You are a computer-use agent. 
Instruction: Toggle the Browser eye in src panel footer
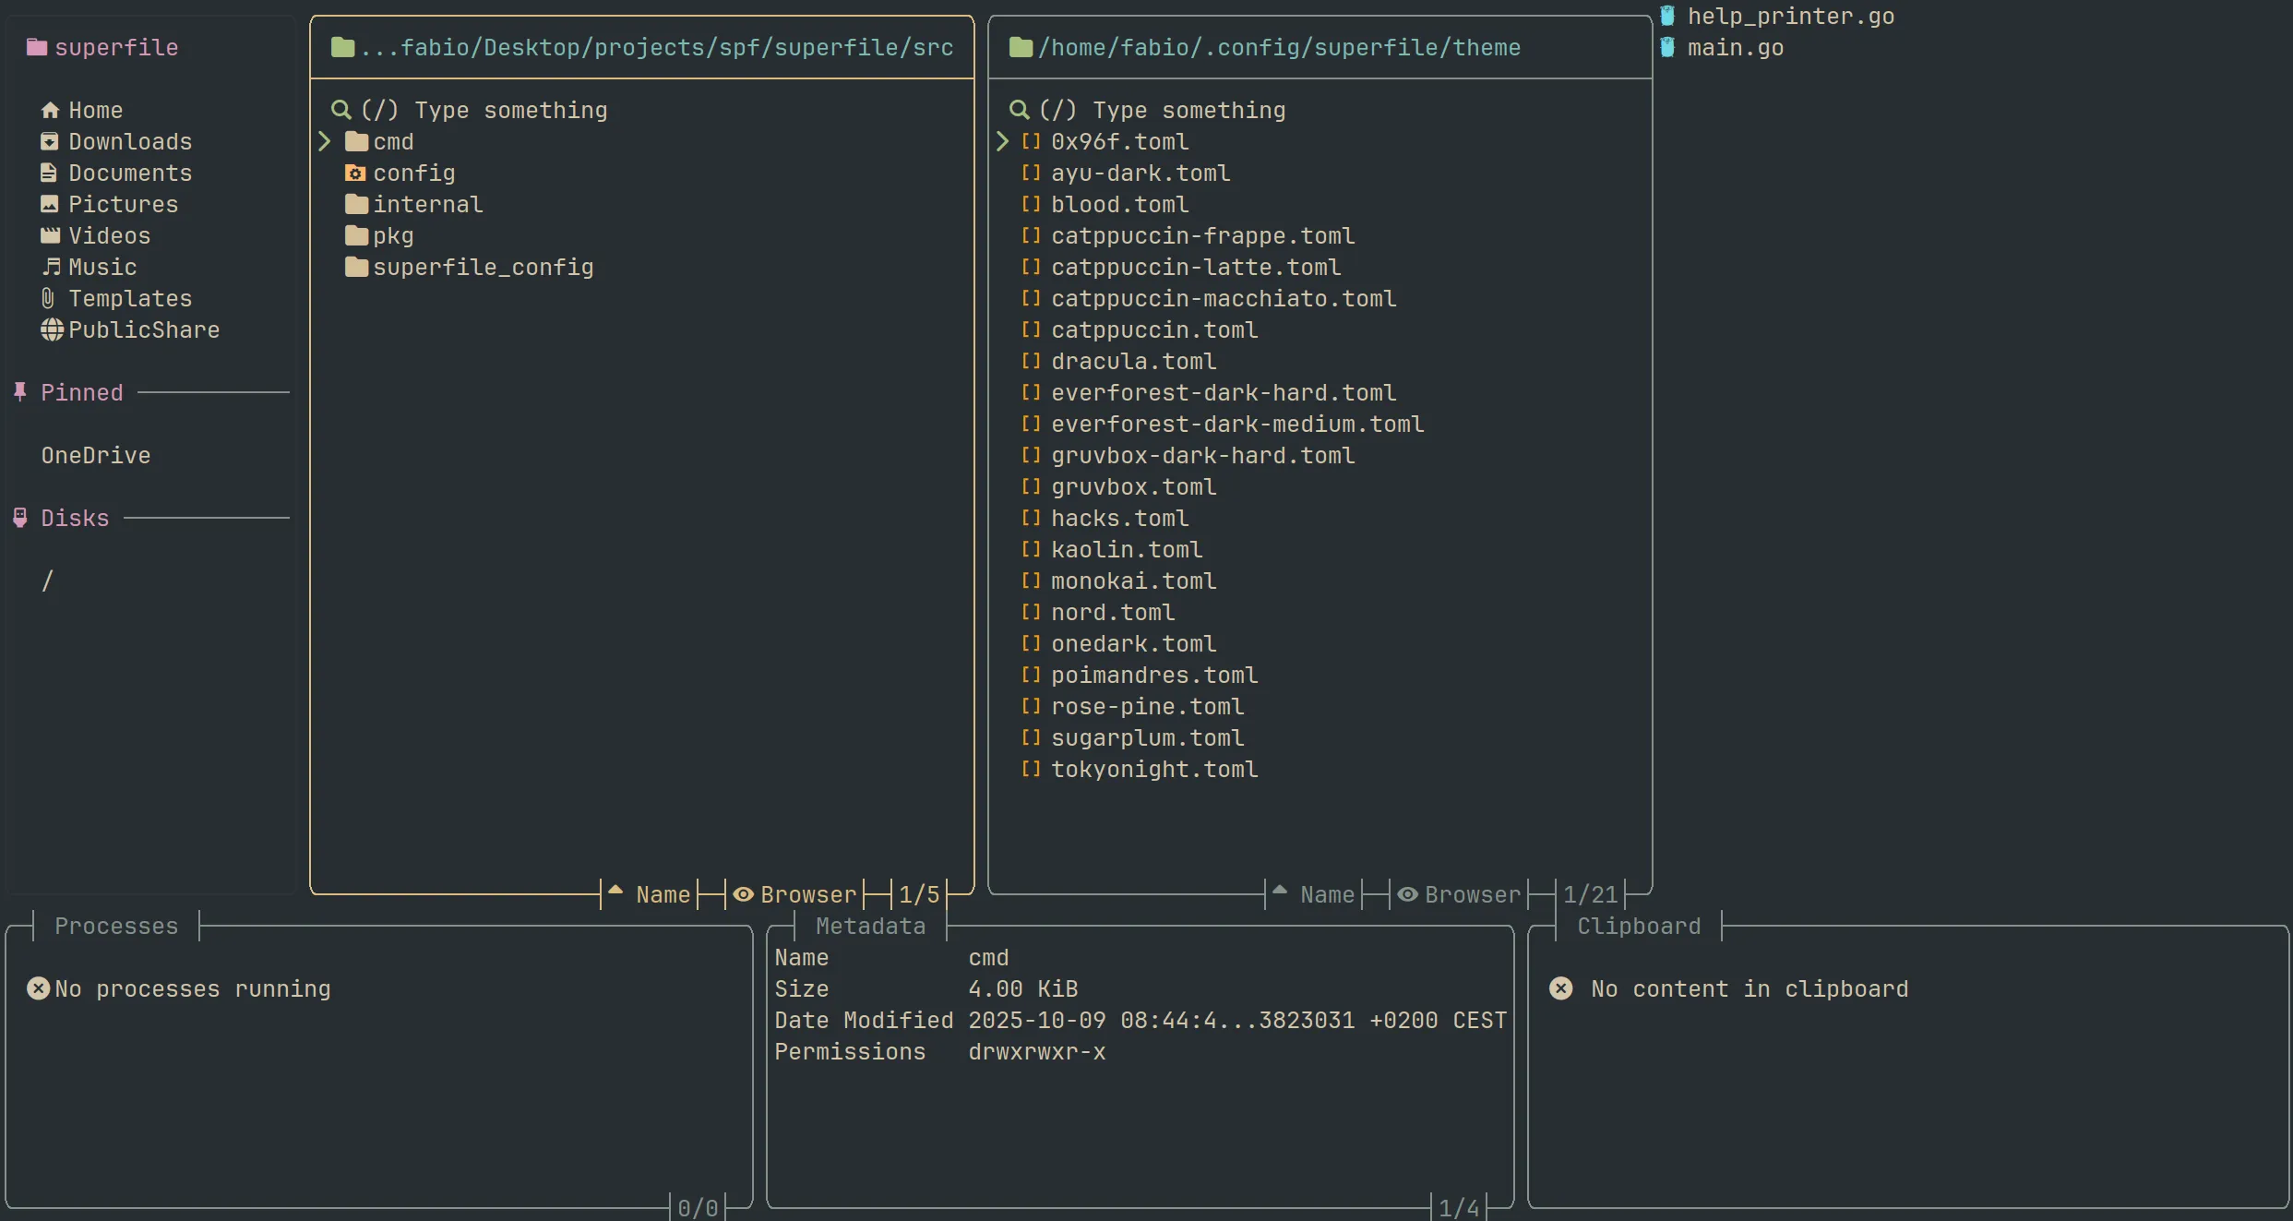[x=744, y=894]
